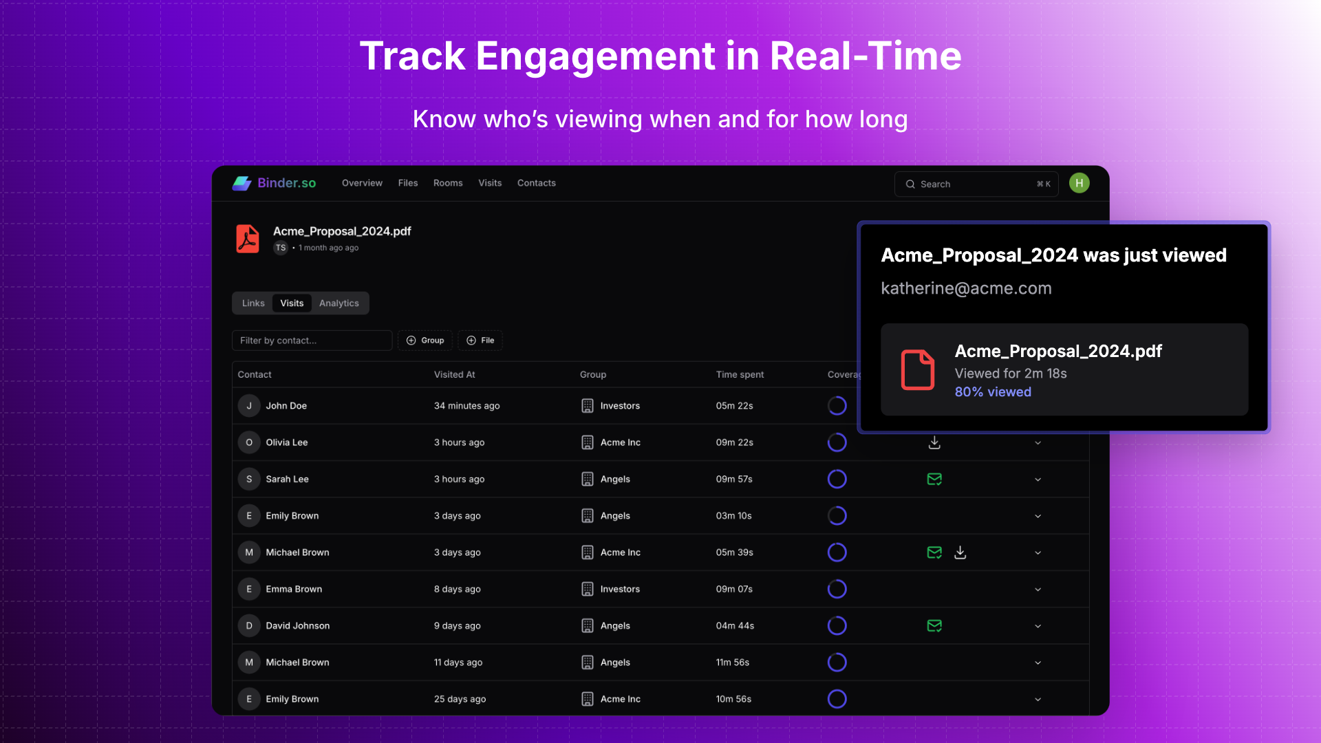Open the H profile avatar menu
Screen dimensions: 1321x743
pyautogui.click(x=1079, y=183)
